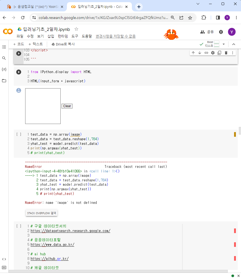Open browser extensions puzzle icon
241x278 pixels.
coord(204,18)
